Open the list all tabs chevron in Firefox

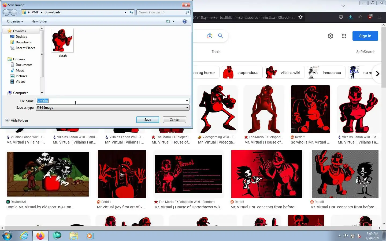(343, 6)
